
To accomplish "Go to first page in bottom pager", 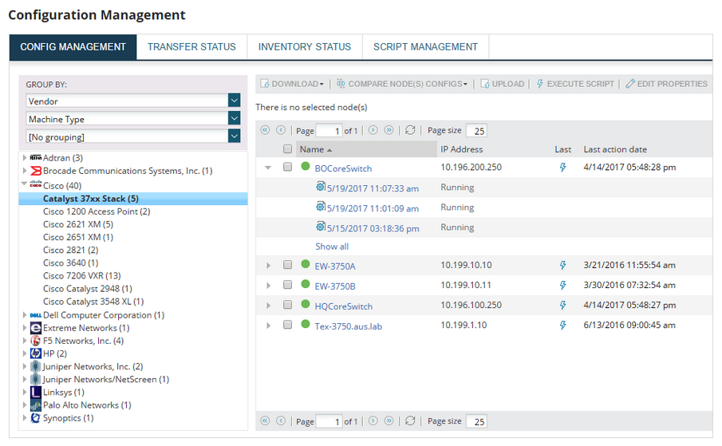I will tap(265, 420).
